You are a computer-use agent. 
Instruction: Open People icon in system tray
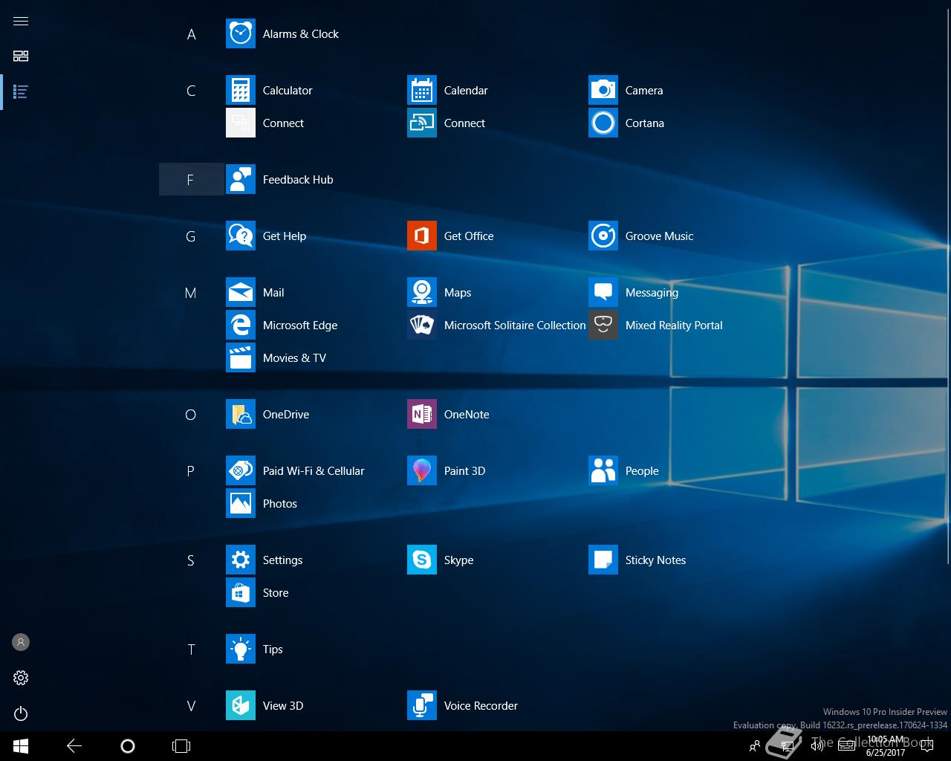(x=755, y=746)
